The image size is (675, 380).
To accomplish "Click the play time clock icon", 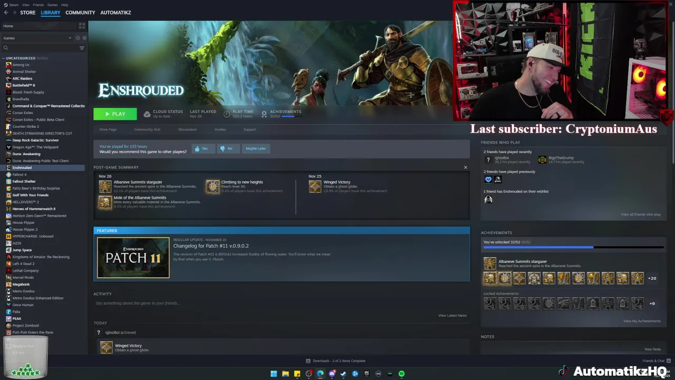I will [x=227, y=114].
